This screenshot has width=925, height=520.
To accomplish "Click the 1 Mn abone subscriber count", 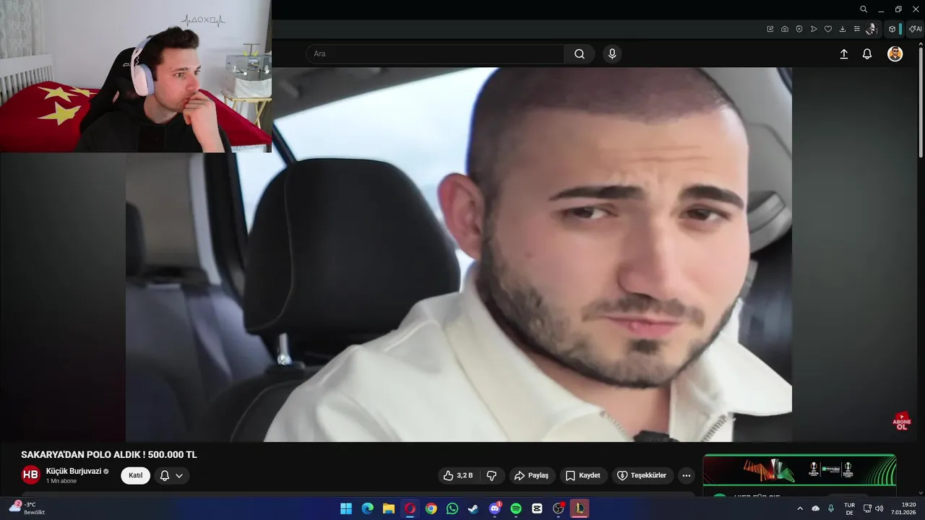I will coord(61,481).
